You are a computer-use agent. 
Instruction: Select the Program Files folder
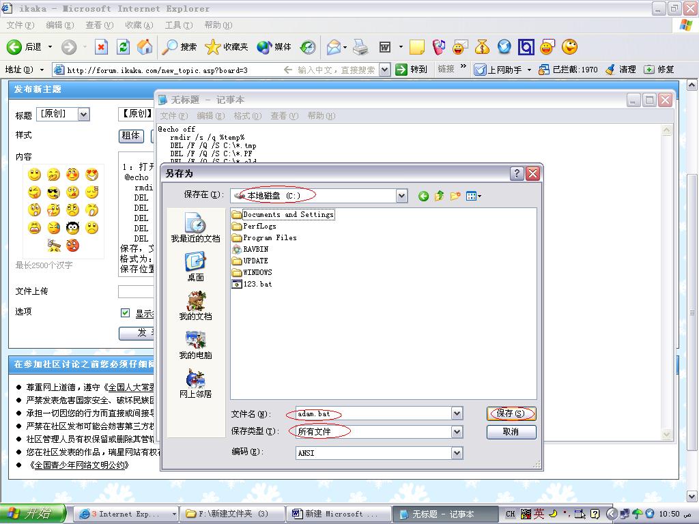(264, 237)
